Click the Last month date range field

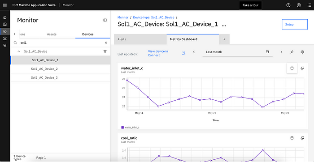point(237,52)
